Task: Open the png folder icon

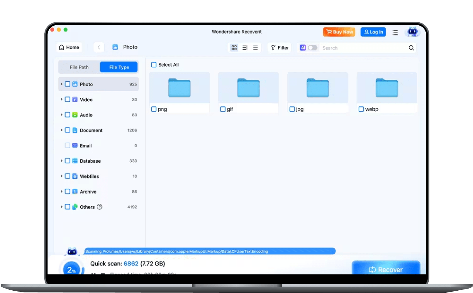Action: click(179, 87)
